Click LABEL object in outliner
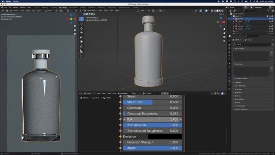The width and height of the screenshot is (275, 155). tap(240, 21)
